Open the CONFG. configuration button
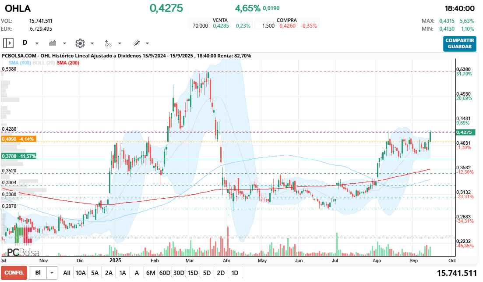The height and width of the screenshot is (282, 483). point(14,273)
